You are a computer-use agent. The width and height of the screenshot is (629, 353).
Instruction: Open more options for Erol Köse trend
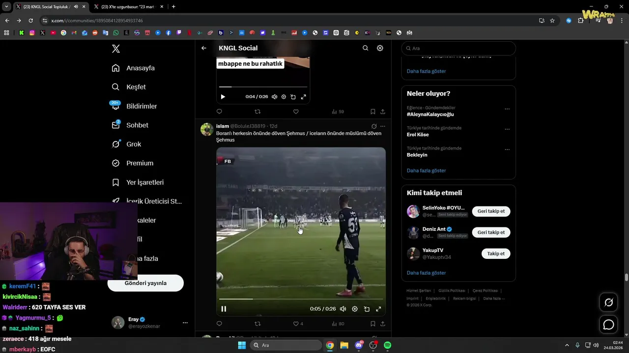(507, 129)
